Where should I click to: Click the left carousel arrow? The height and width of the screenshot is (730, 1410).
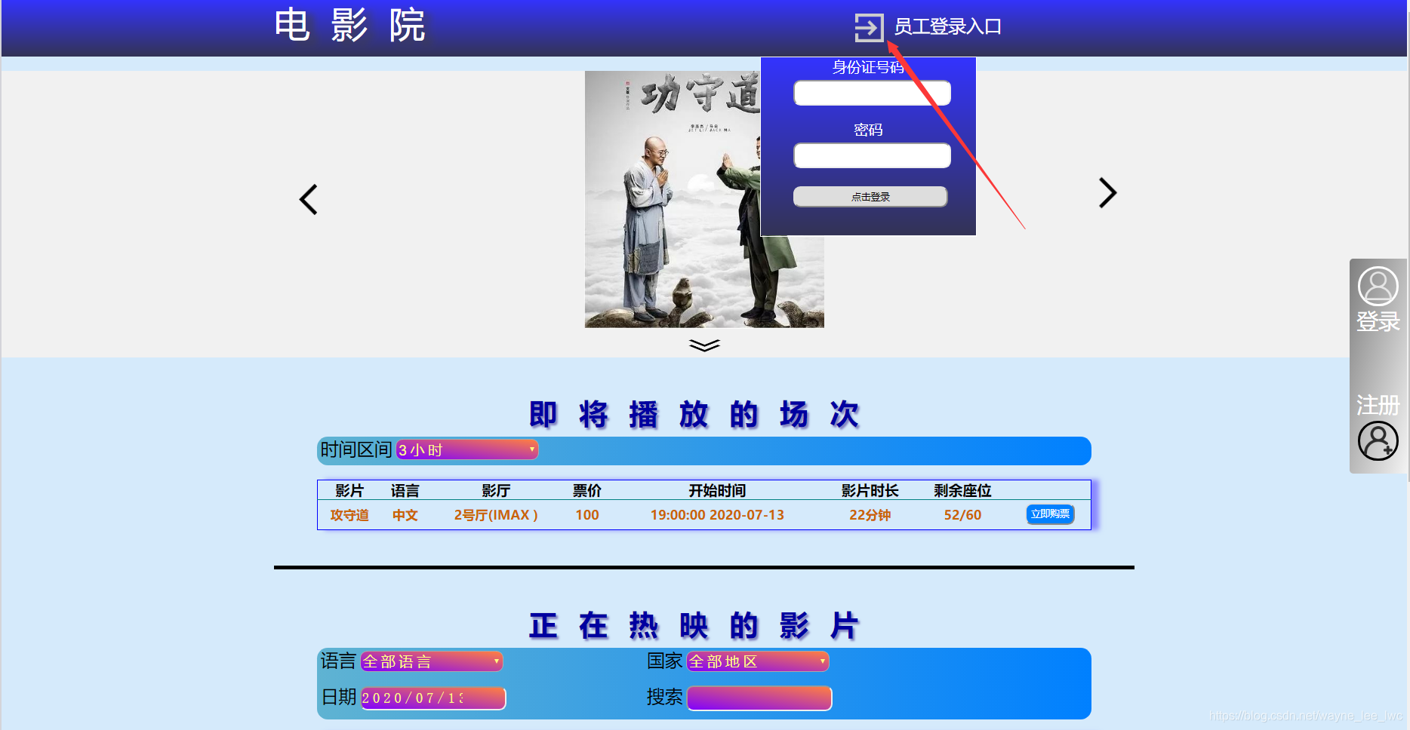pyautogui.click(x=307, y=199)
